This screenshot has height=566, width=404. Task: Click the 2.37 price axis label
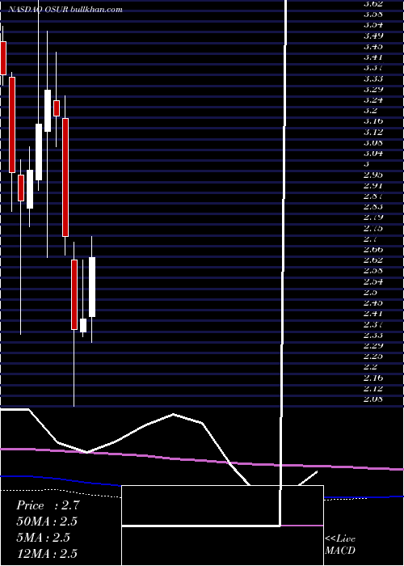373,324
